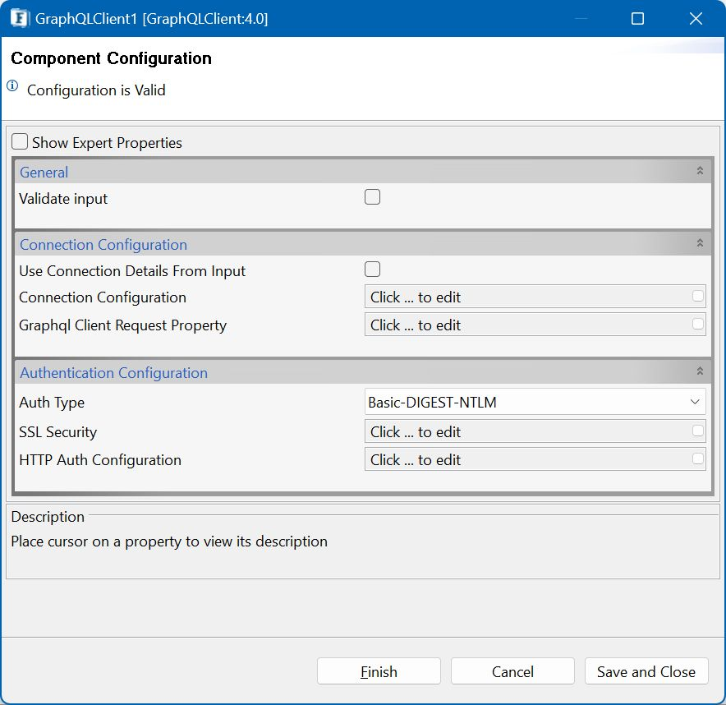This screenshot has height=705, width=726.
Task: Tick the Validate input checkbox
Action: [x=372, y=197]
